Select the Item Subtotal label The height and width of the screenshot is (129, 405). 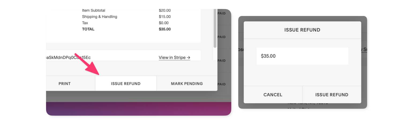(x=93, y=11)
